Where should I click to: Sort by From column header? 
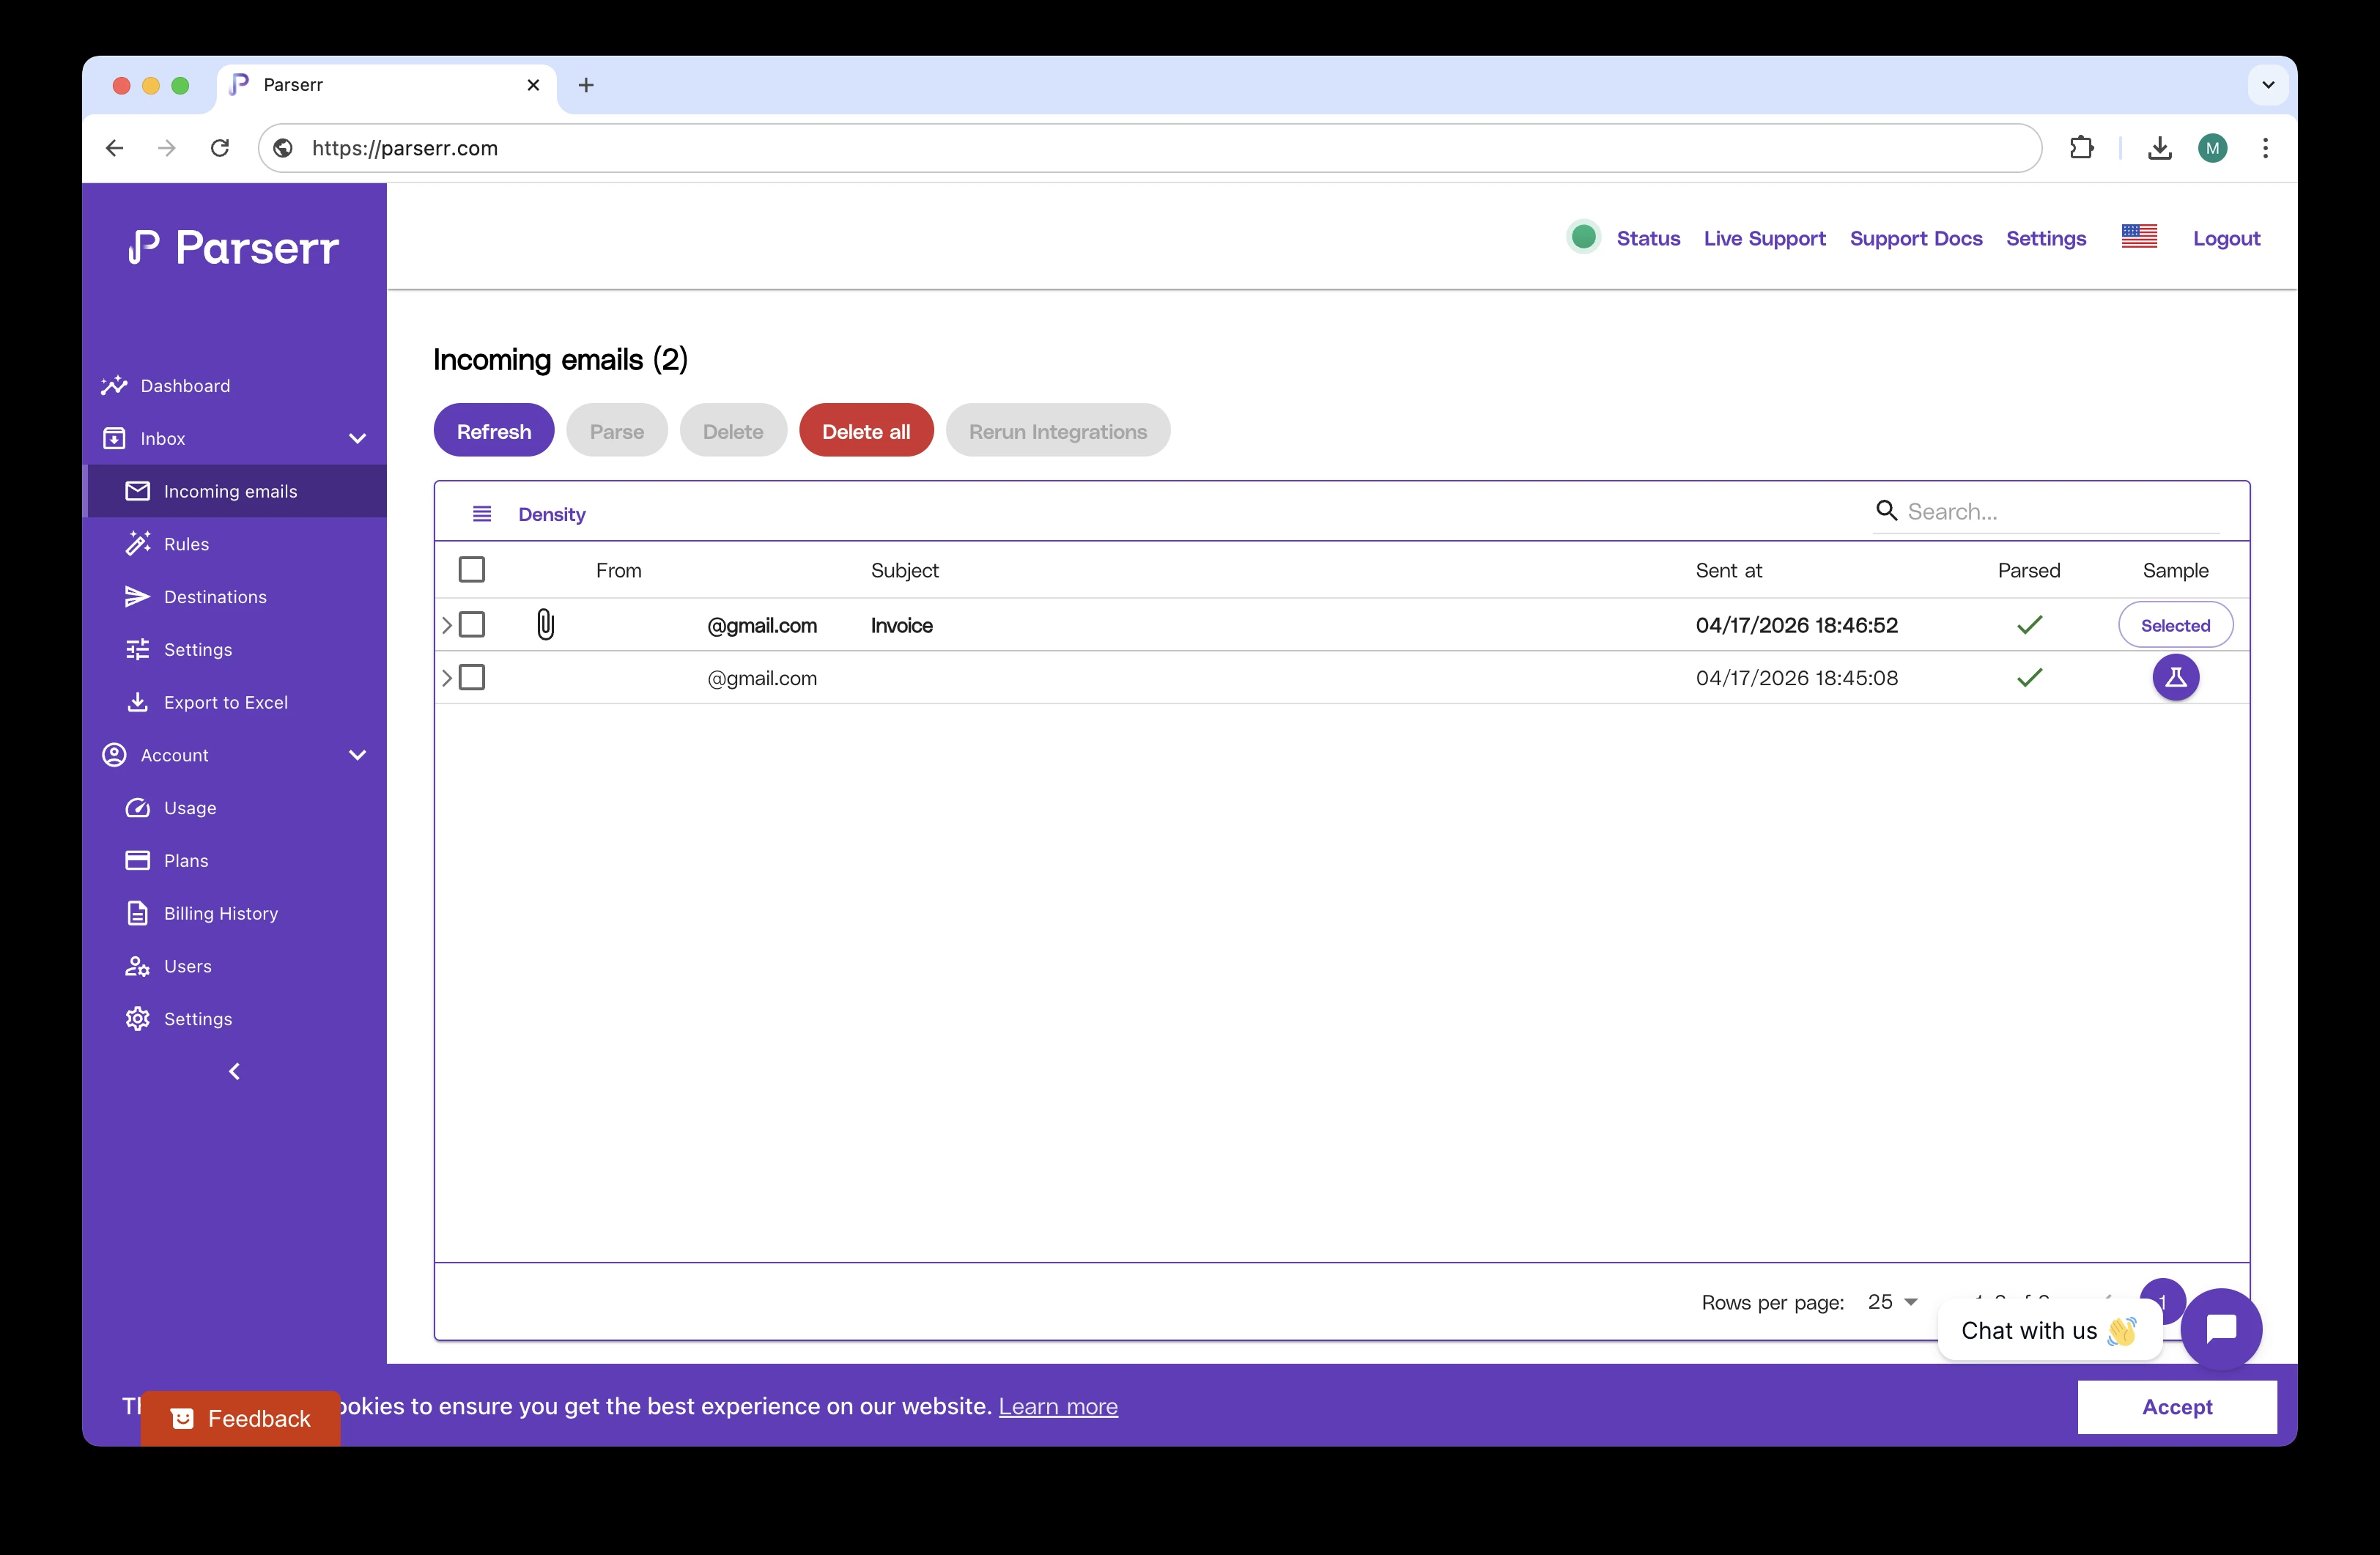coord(619,571)
